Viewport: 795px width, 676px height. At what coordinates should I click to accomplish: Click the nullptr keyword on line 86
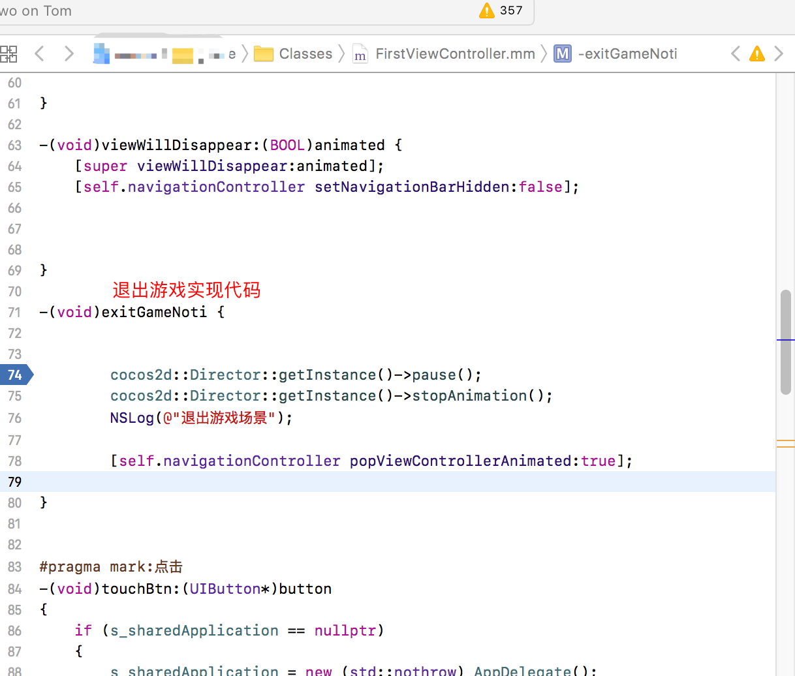(345, 630)
